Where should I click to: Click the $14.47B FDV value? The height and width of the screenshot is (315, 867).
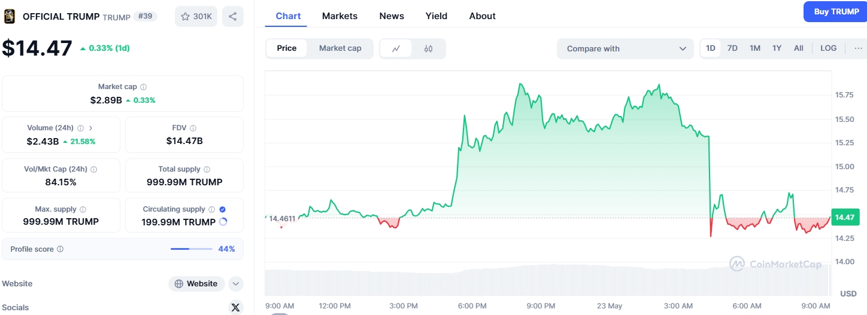click(x=184, y=141)
